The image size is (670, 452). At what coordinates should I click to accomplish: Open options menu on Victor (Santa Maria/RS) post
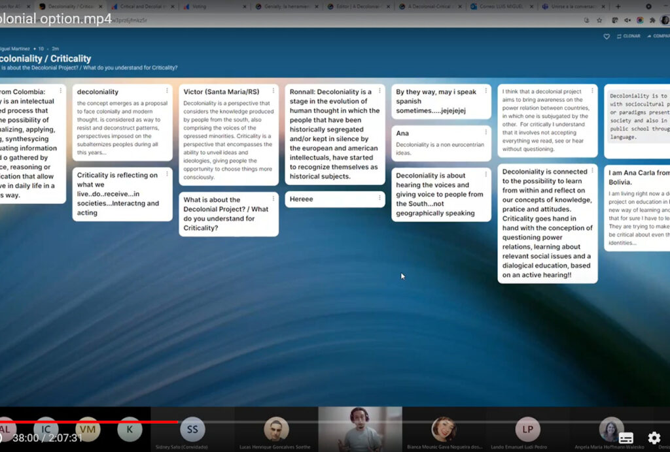[x=273, y=91]
